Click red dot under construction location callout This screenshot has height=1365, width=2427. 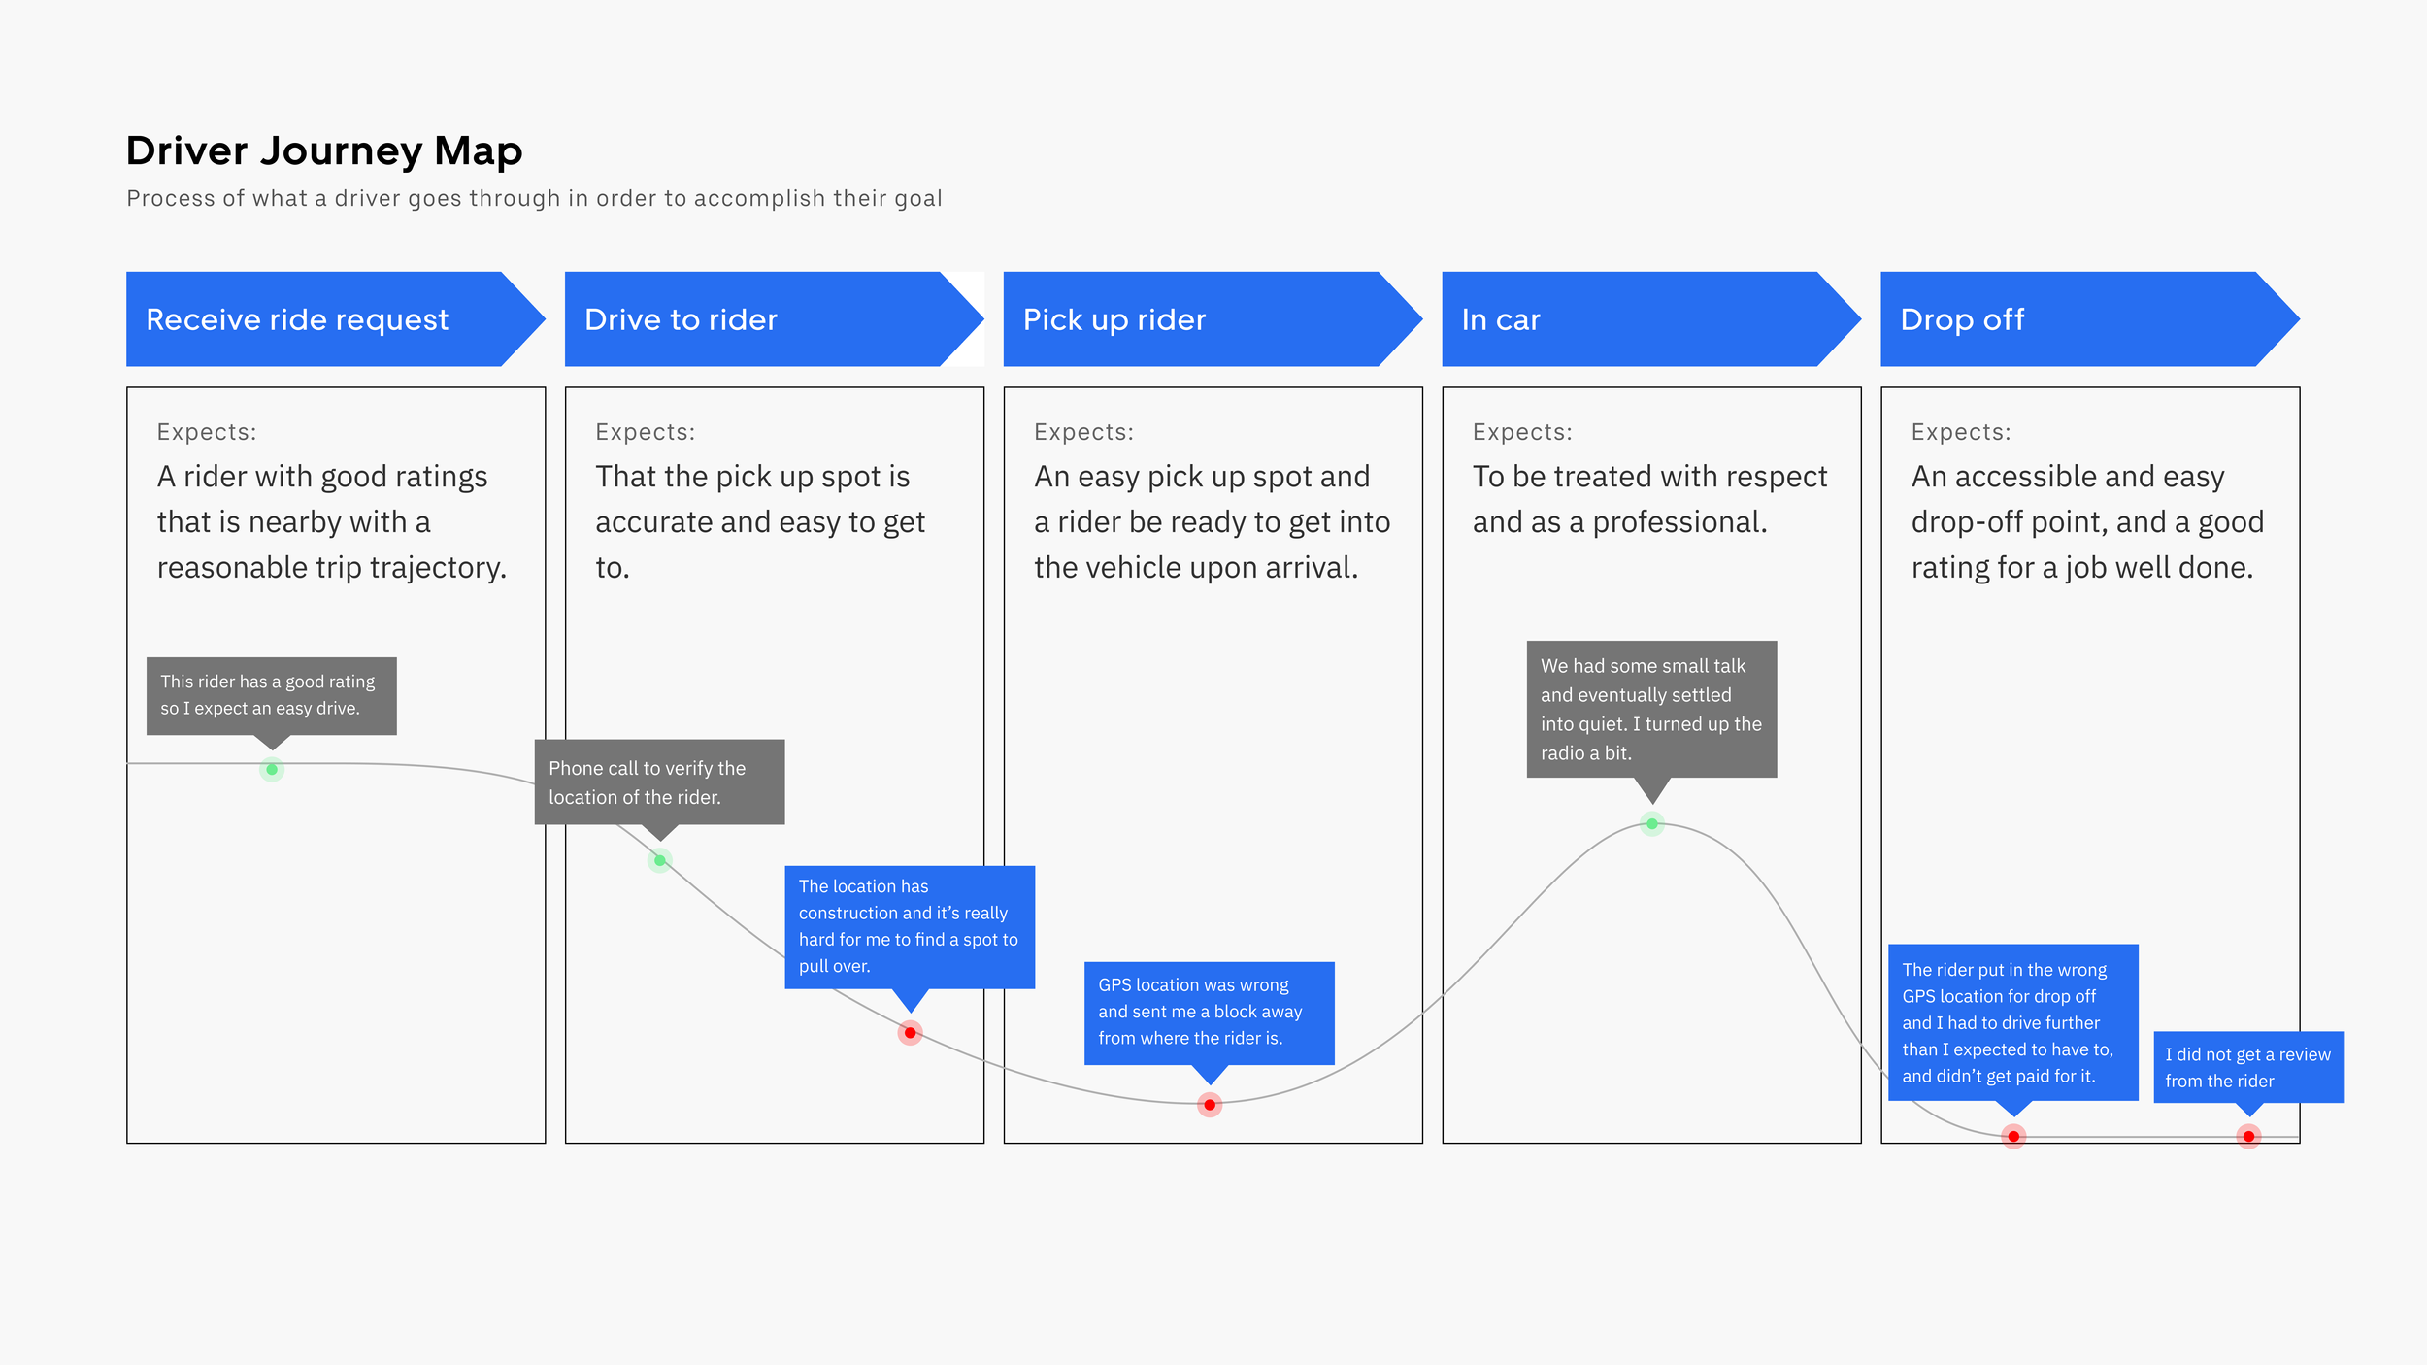(x=910, y=1033)
